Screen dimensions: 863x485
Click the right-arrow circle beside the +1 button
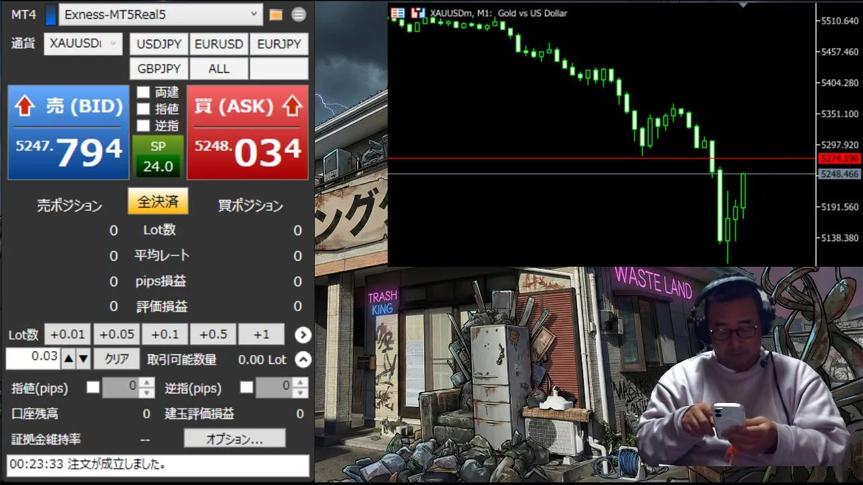303,334
